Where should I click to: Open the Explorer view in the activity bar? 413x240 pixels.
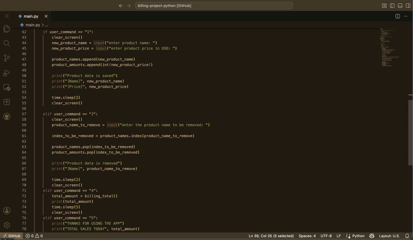(x=7, y=29)
